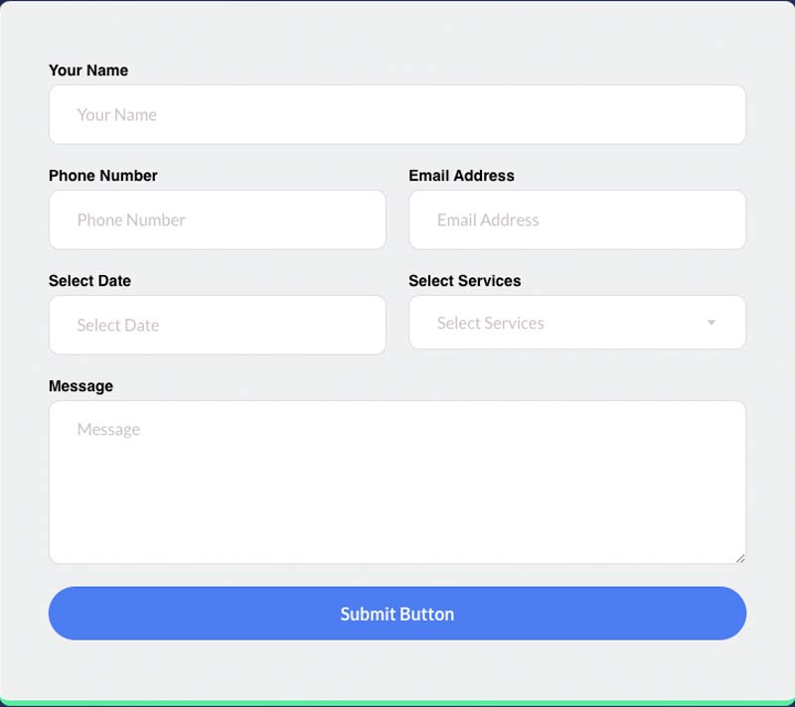Focus the Phone Number text box
Viewport: 795px width, 707px height.
coord(217,220)
